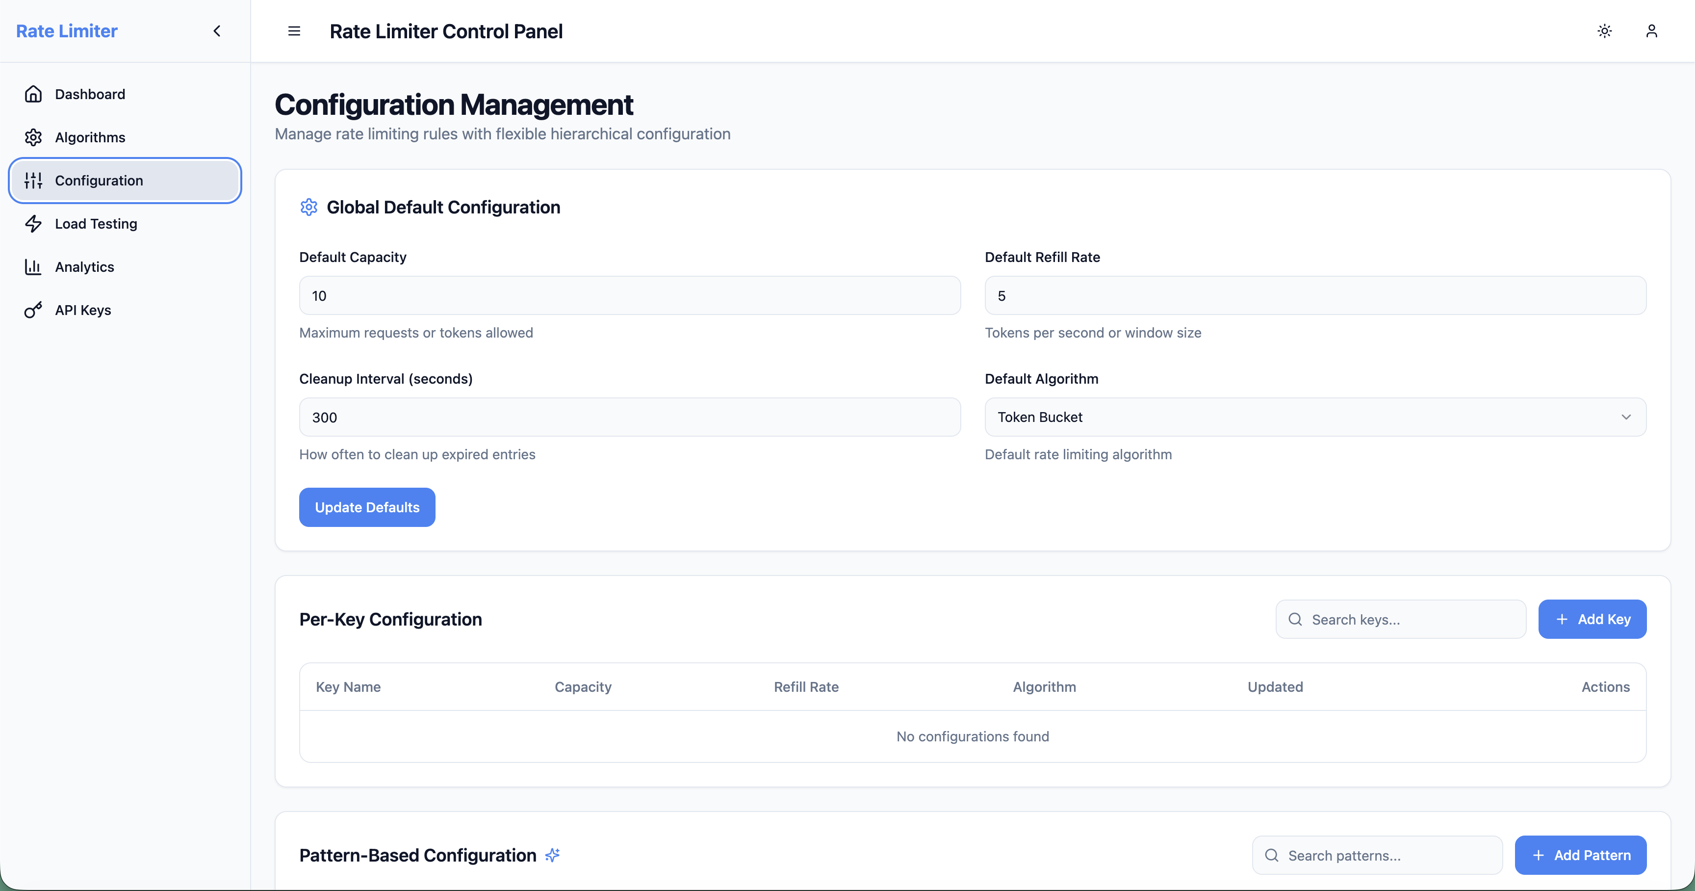Click the Configuration Management page title
Screen dimensions: 1695x891
point(453,105)
